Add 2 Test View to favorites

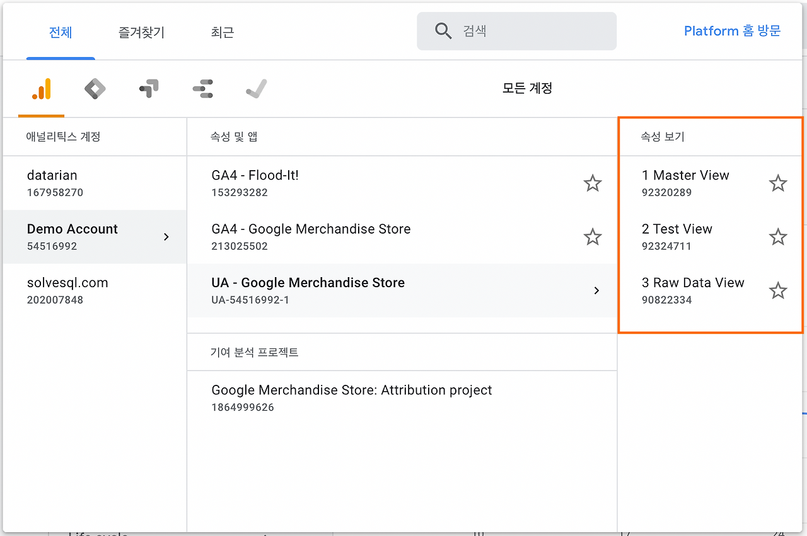click(x=778, y=237)
